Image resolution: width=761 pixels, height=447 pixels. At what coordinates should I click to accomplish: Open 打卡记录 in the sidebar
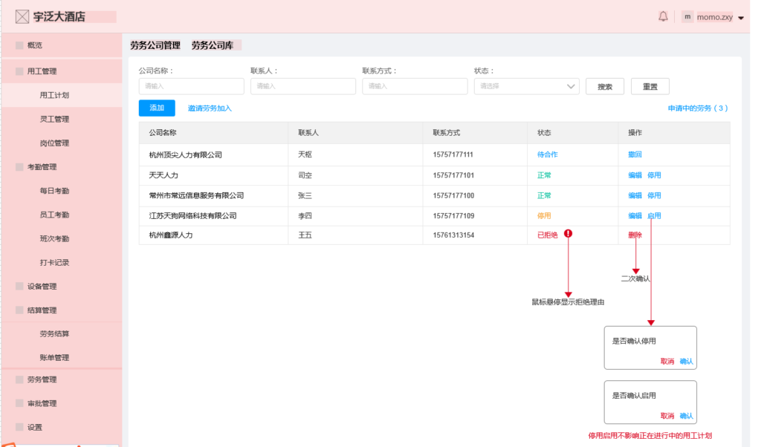tap(54, 262)
